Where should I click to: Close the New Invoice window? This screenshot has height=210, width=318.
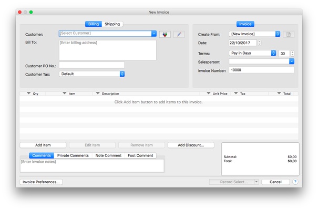19,12
